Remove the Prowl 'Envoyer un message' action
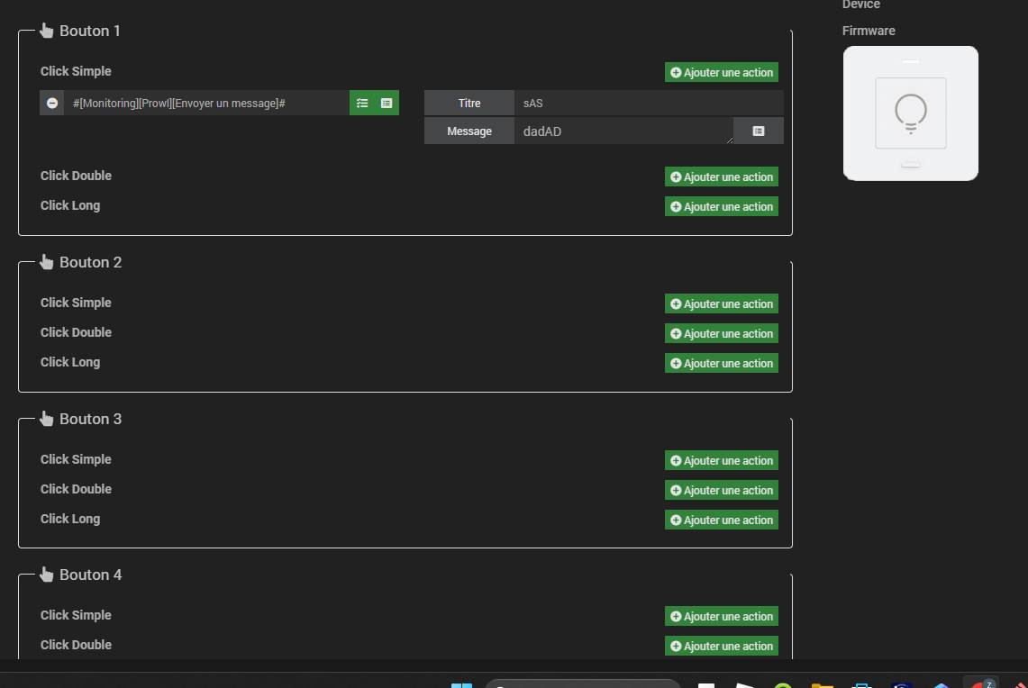The width and height of the screenshot is (1028, 688). click(x=51, y=103)
